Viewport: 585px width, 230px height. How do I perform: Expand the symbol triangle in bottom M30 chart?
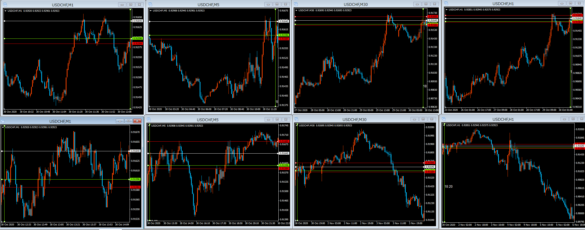[x=297, y=125]
